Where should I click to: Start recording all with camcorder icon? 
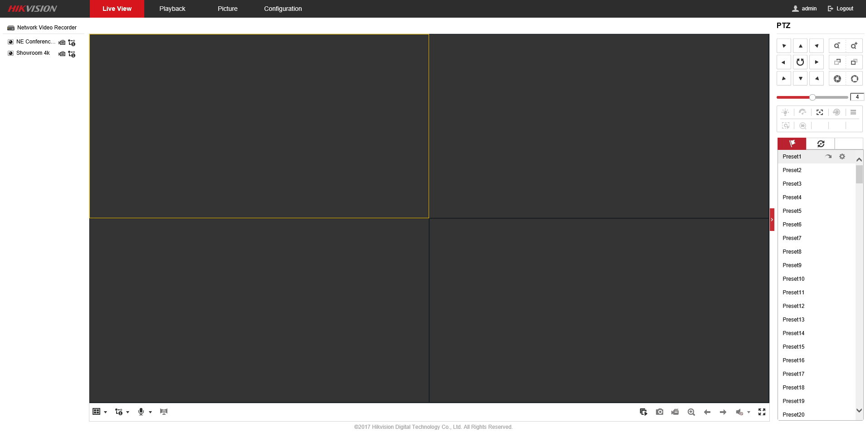pos(675,412)
